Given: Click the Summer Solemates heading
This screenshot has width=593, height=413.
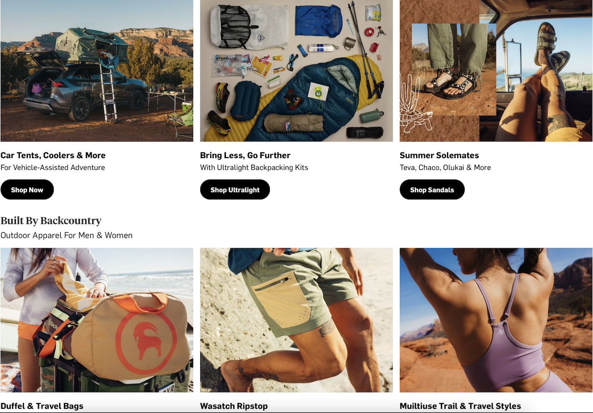Looking at the screenshot, I should (439, 155).
